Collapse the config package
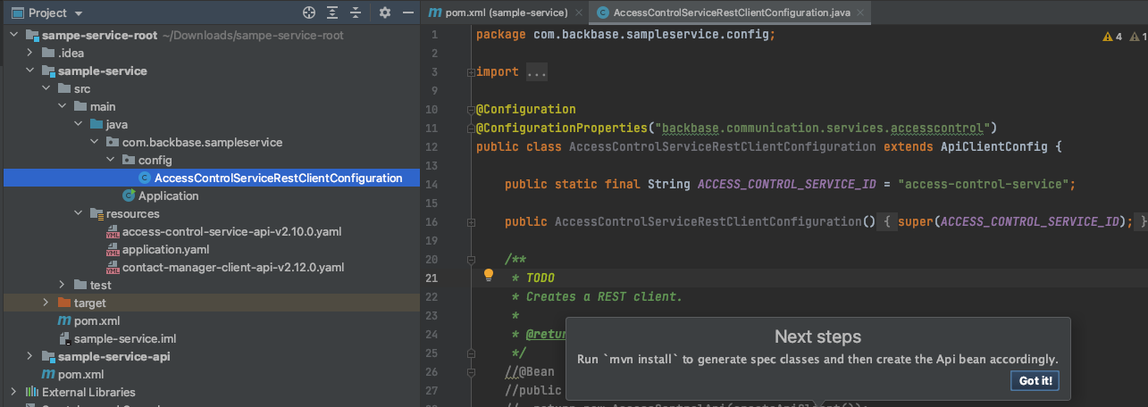This screenshot has height=407, width=1148. coord(111,160)
